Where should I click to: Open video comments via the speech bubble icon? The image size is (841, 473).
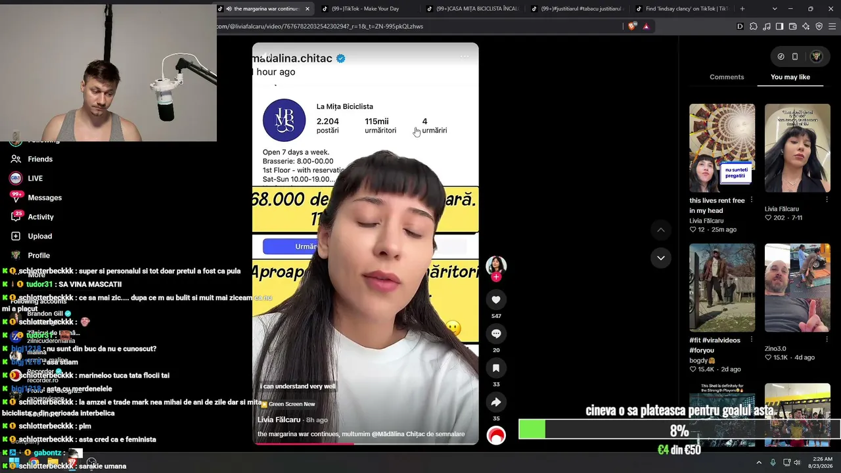coord(496,334)
